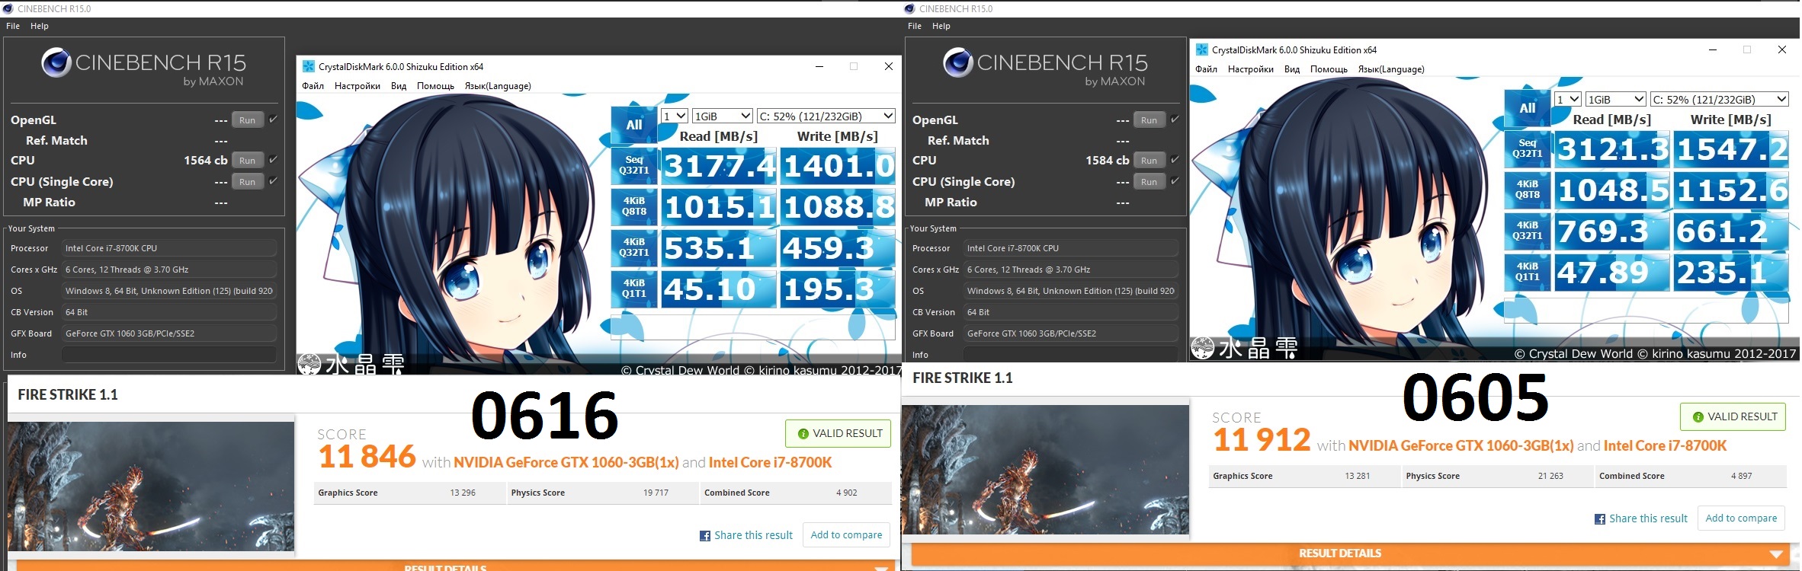Click the Combined Score value 4 897
This screenshot has height=571, width=1802.
[1742, 476]
